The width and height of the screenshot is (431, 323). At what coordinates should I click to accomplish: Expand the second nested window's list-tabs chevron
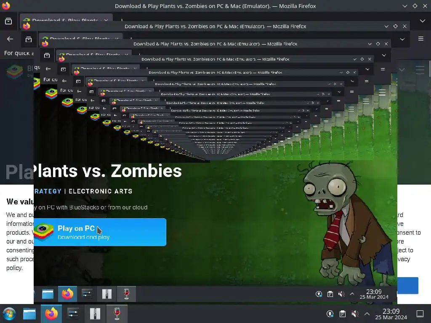coord(402,39)
